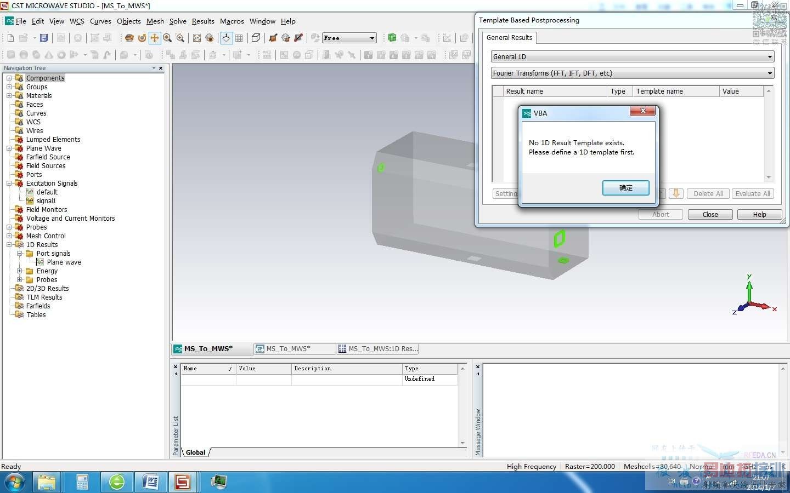Open the Mesh menu

point(155,21)
